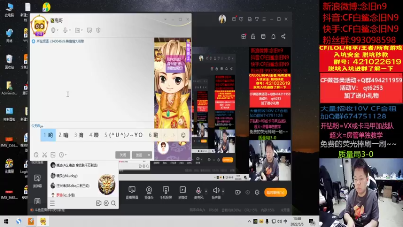Open the webcam video call icon in 鬼哥 chat
This screenshot has height=227, width=403.
(x=53, y=30)
